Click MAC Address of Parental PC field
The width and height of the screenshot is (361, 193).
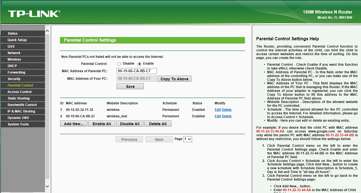click(137, 71)
